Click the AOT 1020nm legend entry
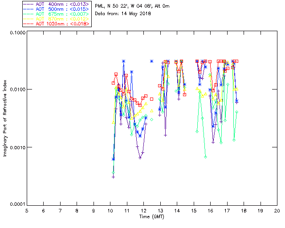This screenshot has height=228, width=285. tap(57, 24)
